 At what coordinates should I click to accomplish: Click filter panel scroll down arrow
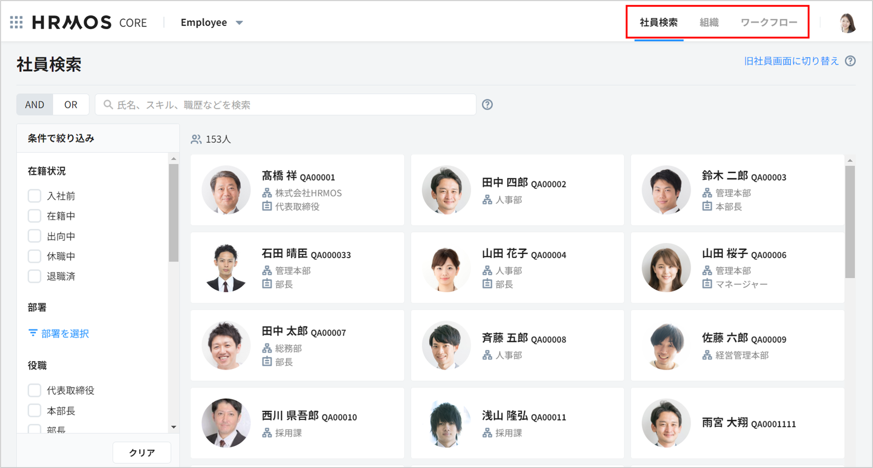[174, 427]
